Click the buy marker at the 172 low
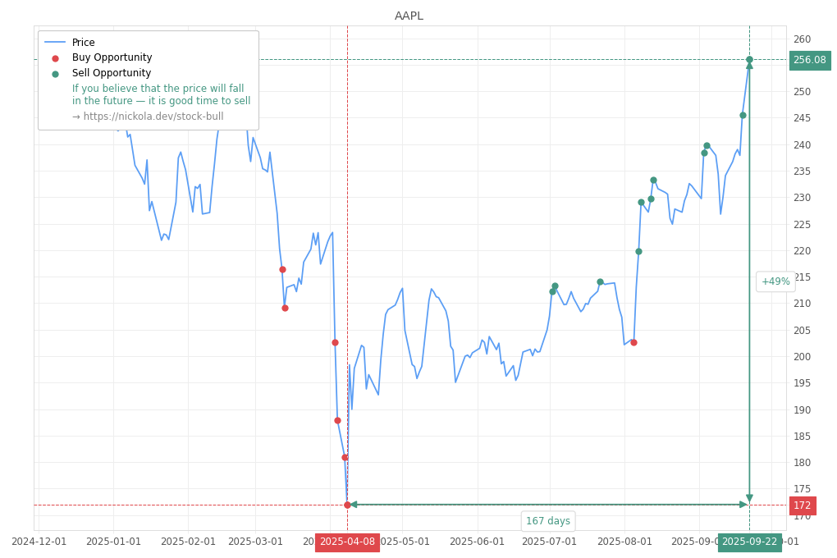Screen dimensions: 837x558 click(347, 505)
